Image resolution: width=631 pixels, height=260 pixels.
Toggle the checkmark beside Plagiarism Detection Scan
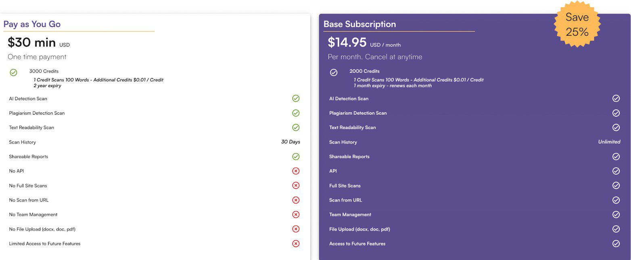296,113
